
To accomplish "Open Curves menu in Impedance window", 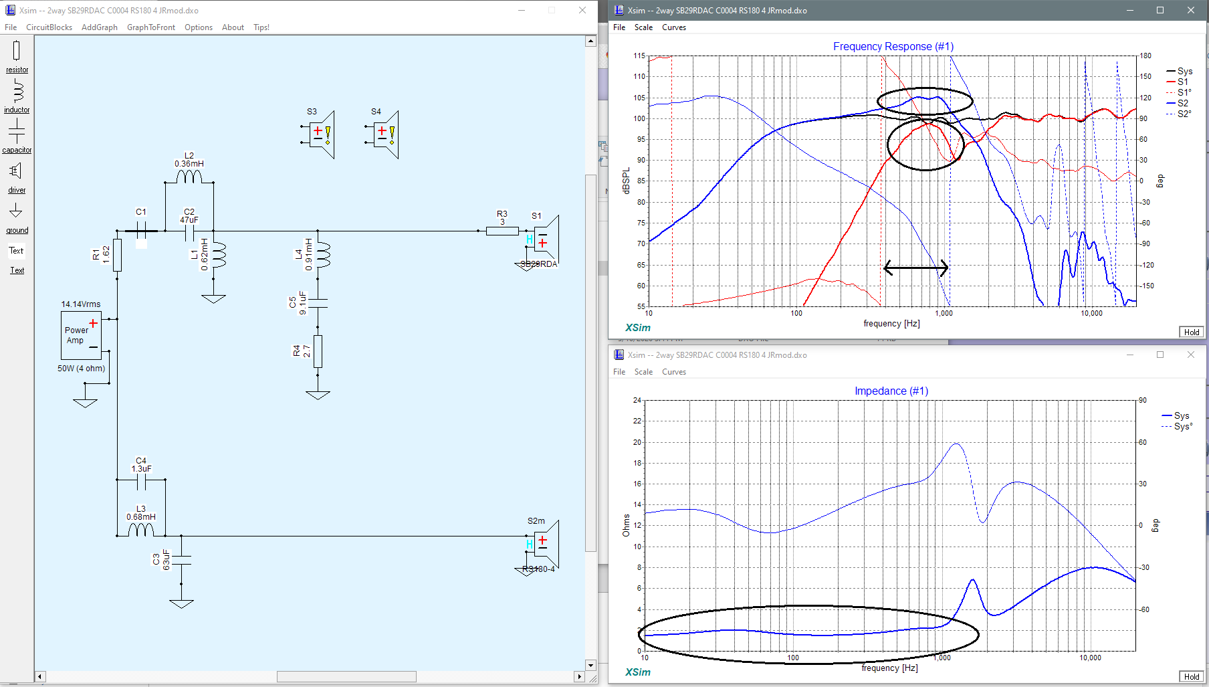I will click(674, 372).
